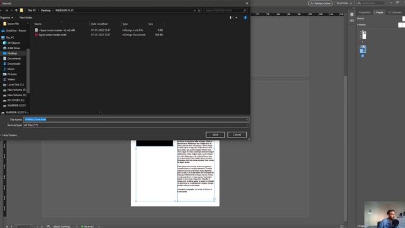The image size is (405, 228).
Task: Select the layout zones master.indd file
Action: pyautogui.click(x=99, y=35)
